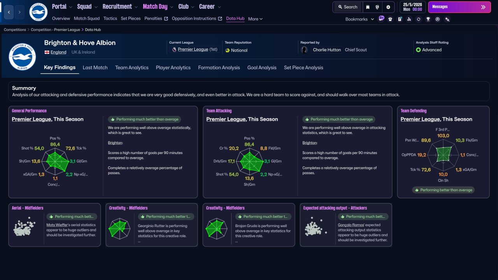Viewport: 498px width, 280px height.
Task: Go back using the left arrow button
Action: click(x=9, y=12)
